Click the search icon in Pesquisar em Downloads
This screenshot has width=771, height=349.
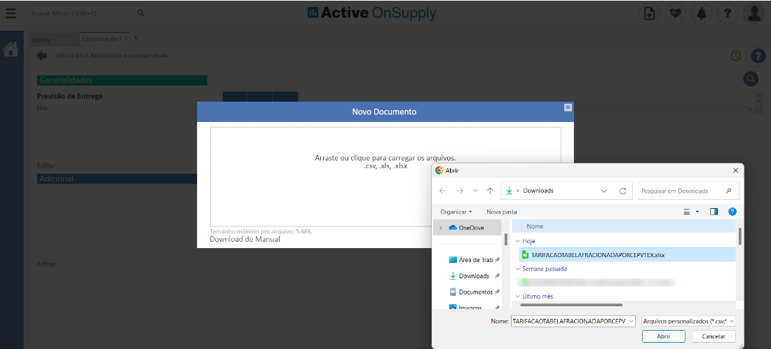728,191
